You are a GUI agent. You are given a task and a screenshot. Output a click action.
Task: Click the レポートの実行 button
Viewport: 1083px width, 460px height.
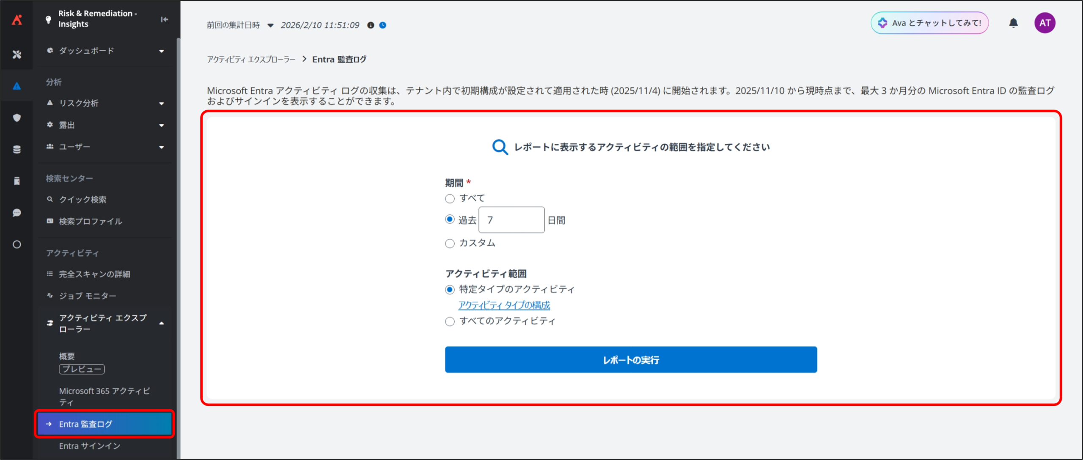[631, 360]
